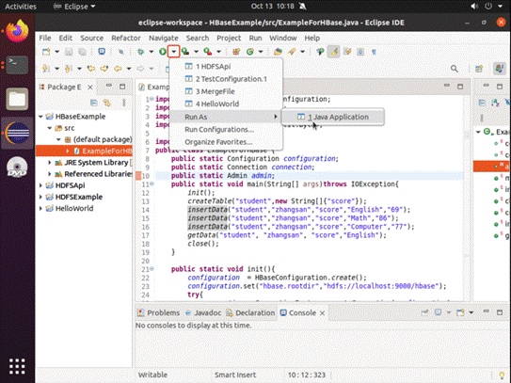
Task: Open the Run dropdown arrow
Action: pos(174,52)
